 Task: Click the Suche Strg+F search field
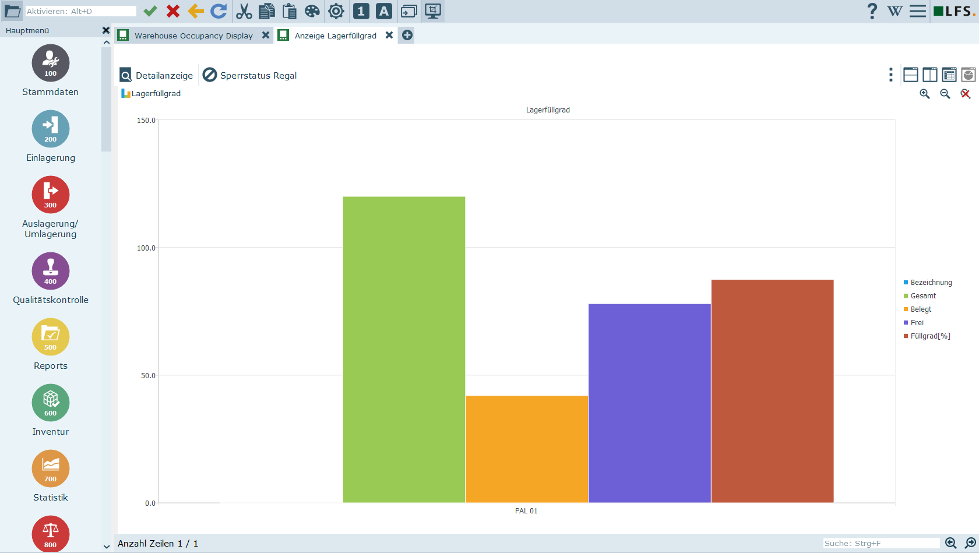click(881, 543)
